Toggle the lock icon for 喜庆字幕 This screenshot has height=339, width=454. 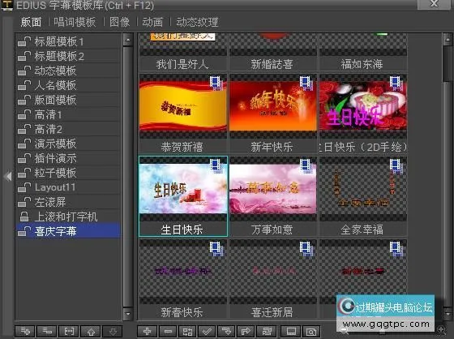pyautogui.click(x=24, y=231)
